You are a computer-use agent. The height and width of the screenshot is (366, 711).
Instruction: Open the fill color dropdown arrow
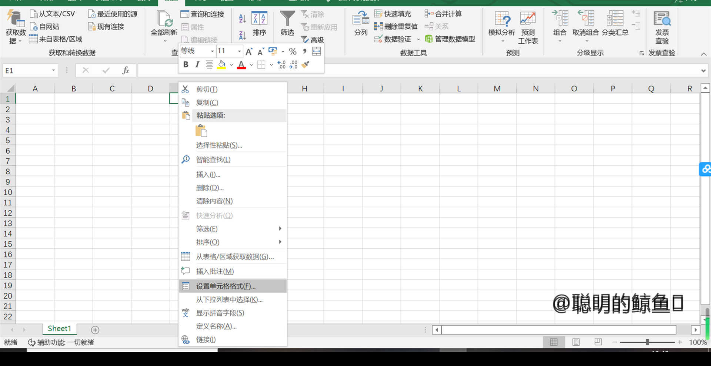point(231,65)
